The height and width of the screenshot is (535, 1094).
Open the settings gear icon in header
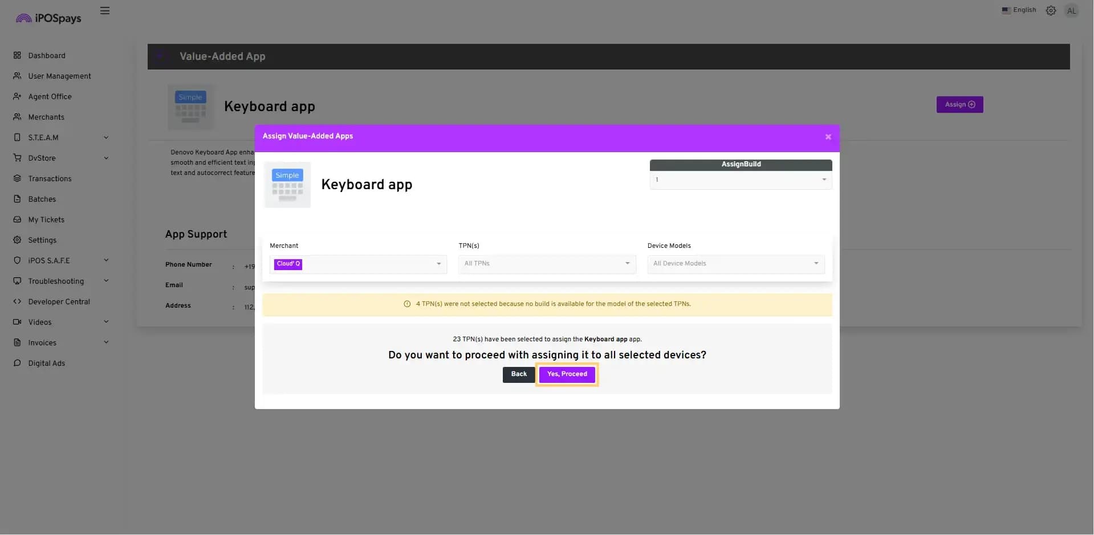point(1051,11)
